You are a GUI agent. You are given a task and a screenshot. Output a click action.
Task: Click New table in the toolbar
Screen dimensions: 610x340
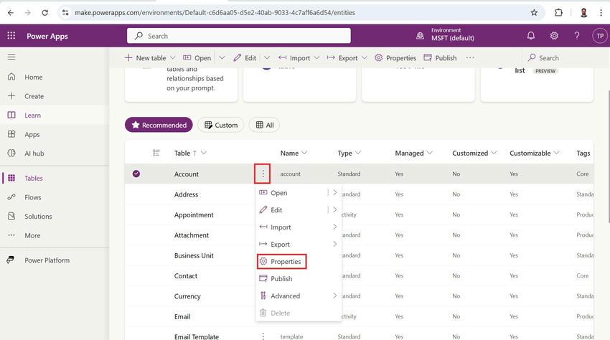pyautogui.click(x=145, y=57)
